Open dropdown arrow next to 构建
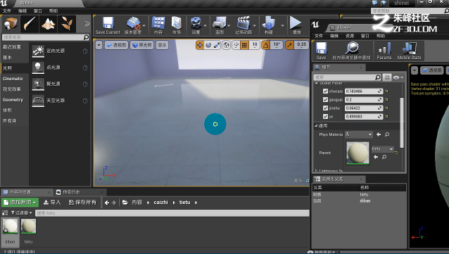Screen dimensions: 449x254 coord(282,26)
